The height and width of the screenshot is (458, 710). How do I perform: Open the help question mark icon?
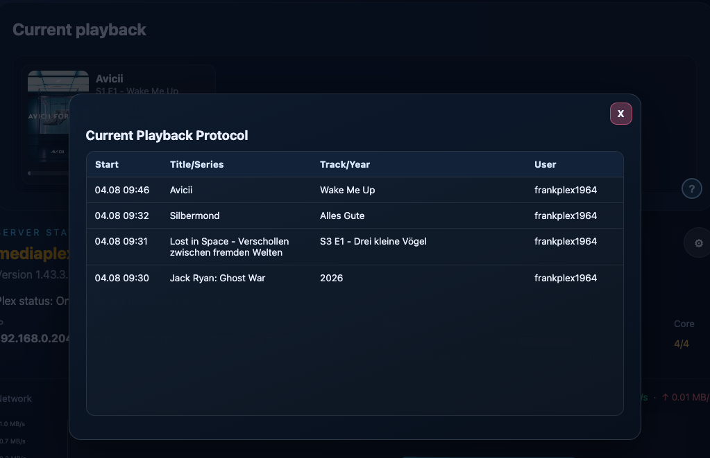coord(691,188)
